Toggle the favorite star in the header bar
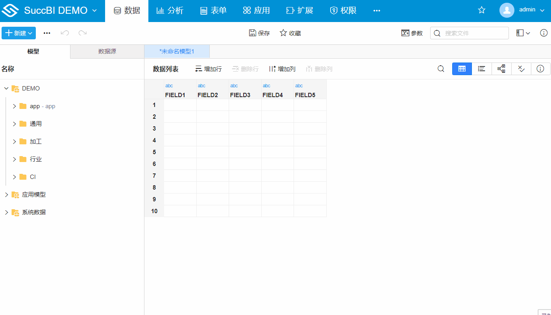551x315 pixels. tap(481, 10)
